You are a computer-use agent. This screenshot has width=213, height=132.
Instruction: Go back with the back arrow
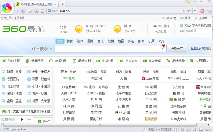pos(17,11)
